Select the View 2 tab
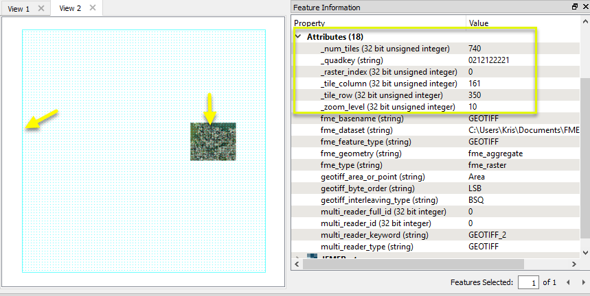The width and height of the screenshot is (590, 296). (x=70, y=8)
